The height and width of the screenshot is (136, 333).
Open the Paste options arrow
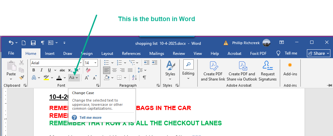point(11,79)
